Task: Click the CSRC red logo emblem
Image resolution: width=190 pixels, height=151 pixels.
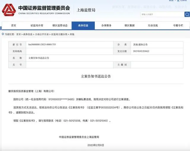Action: pyautogui.click(x=9, y=10)
